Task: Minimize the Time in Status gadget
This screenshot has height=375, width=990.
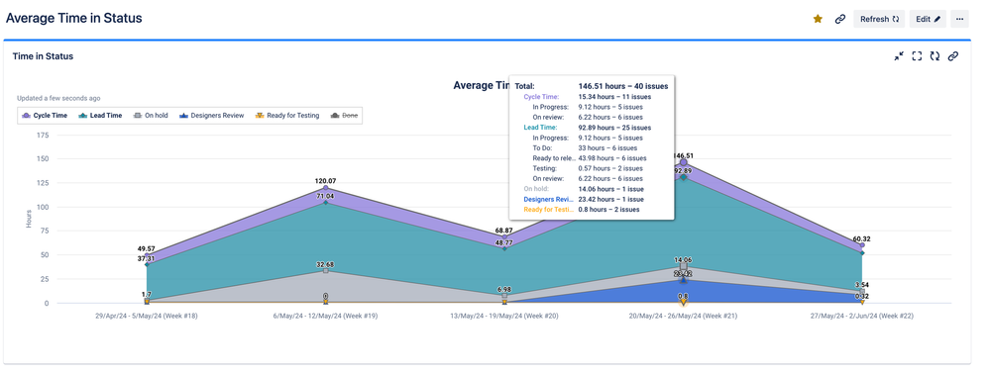Action: 899,56
